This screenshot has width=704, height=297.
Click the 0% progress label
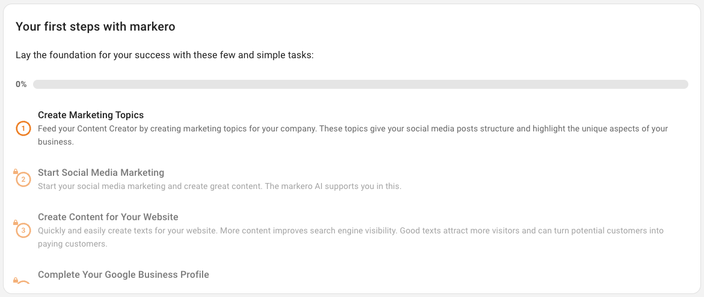point(21,84)
